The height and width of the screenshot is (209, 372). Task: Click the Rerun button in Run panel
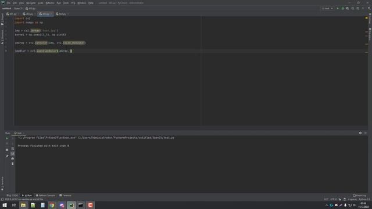pyautogui.click(x=7, y=138)
